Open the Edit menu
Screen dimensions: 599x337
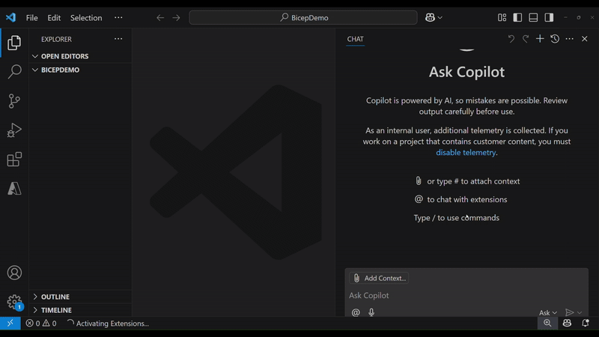(54, 17)
